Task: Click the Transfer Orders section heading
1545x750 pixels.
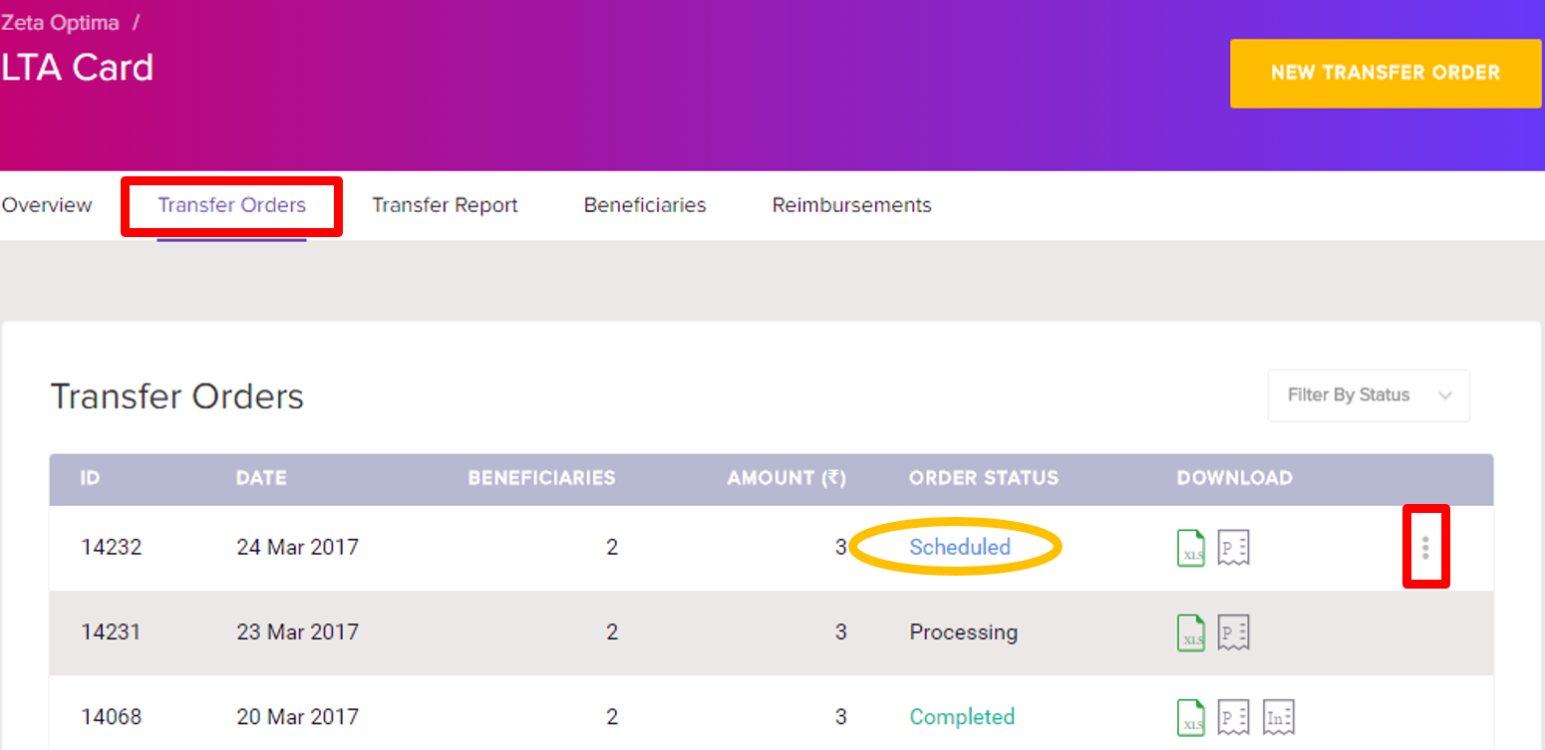Action: point(177,396)
